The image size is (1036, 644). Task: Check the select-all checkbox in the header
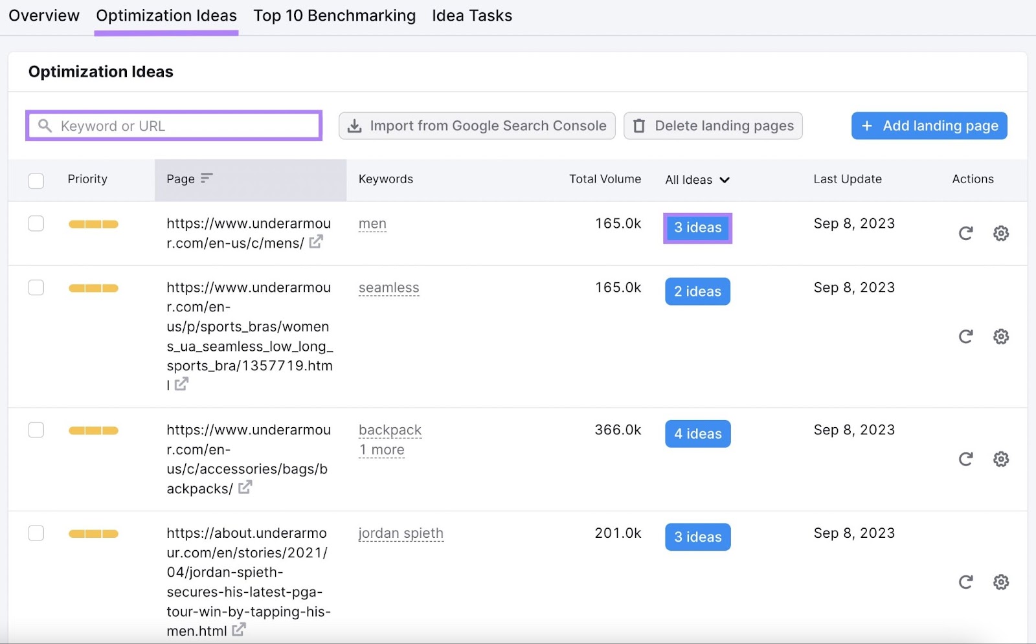tap(36, 181)
